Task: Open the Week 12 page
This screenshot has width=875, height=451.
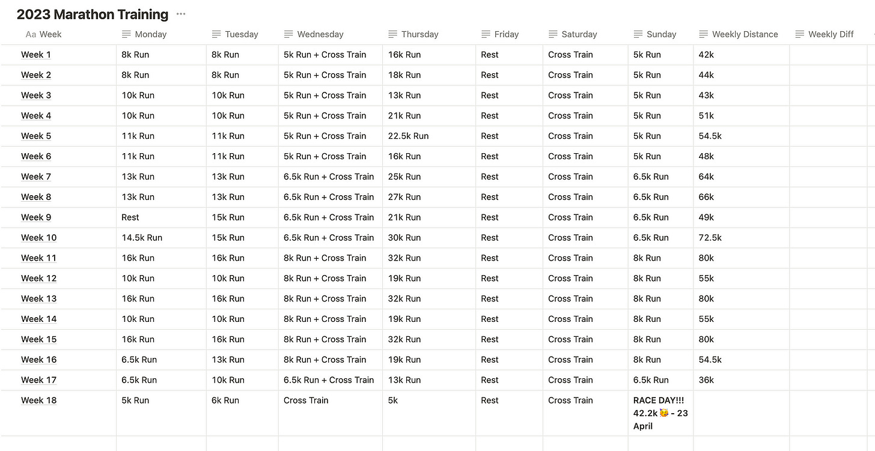Action: coord(38,278)
